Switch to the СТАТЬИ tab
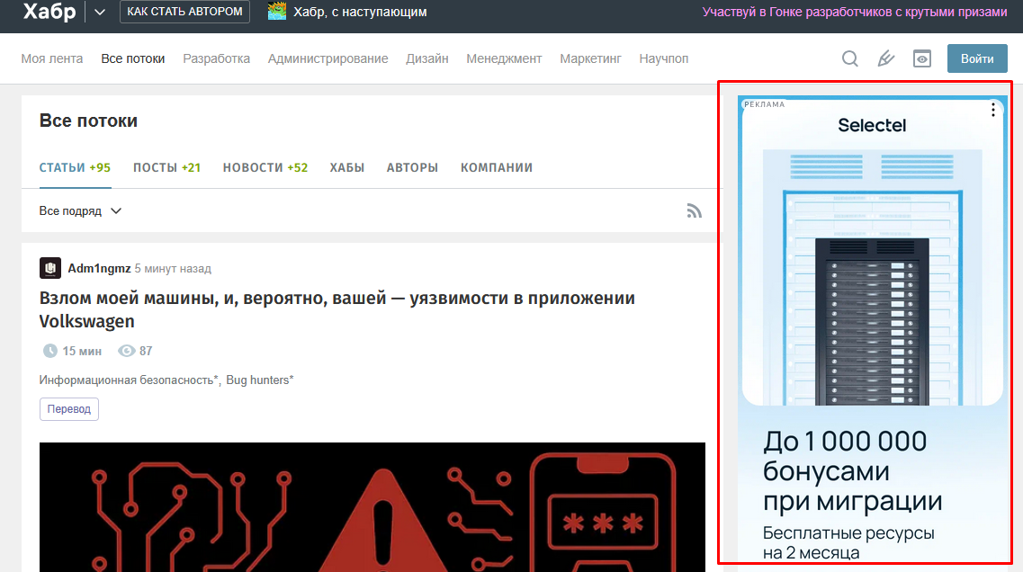This screenshot has width=1023, height=572. pyautogui.click(x=75, y=167)
